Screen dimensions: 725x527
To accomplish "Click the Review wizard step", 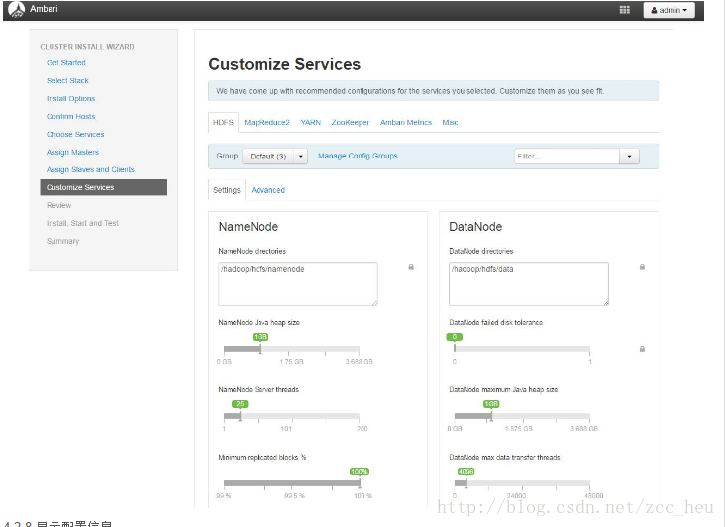I will [x=58, y=205].
